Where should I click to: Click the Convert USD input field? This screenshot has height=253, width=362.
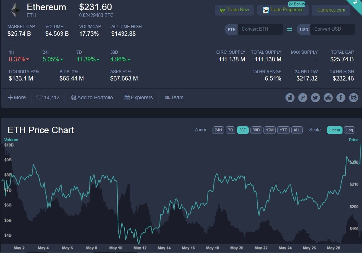click(333, 29)
